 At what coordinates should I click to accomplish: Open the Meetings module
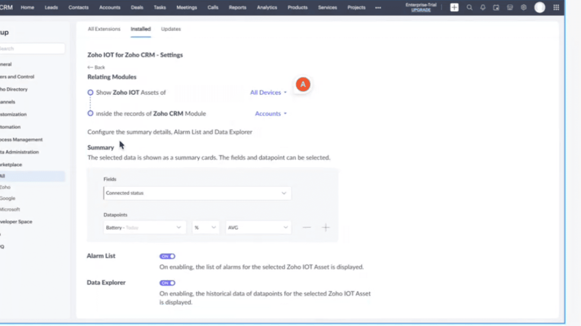187,7
